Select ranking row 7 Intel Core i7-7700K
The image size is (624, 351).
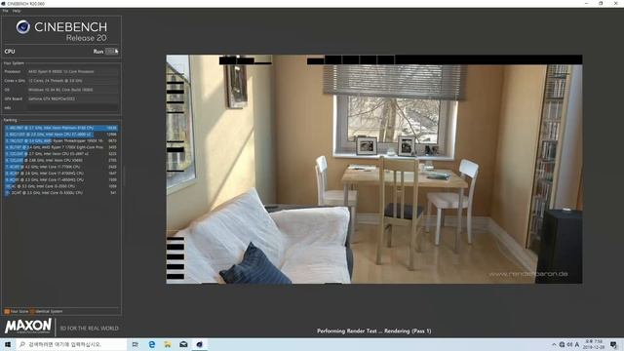click(x=61, y=167)
